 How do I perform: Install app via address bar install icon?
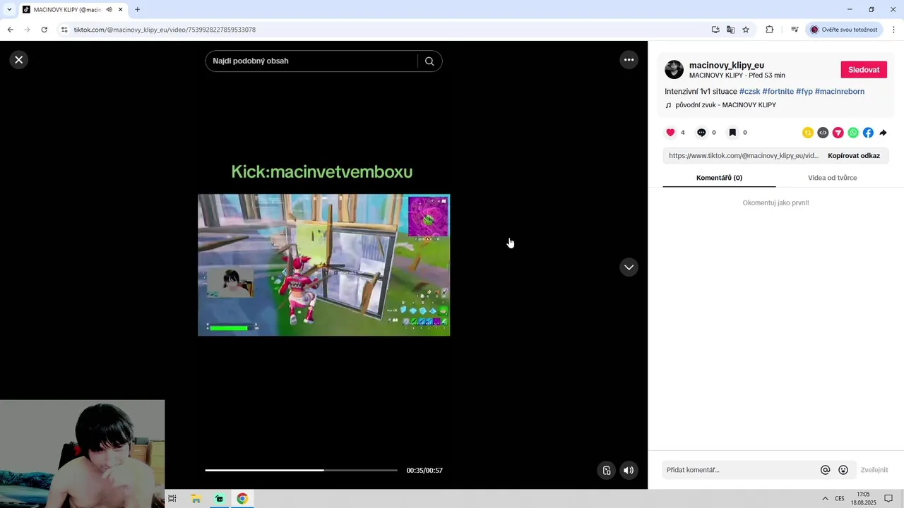pos(715,30)
